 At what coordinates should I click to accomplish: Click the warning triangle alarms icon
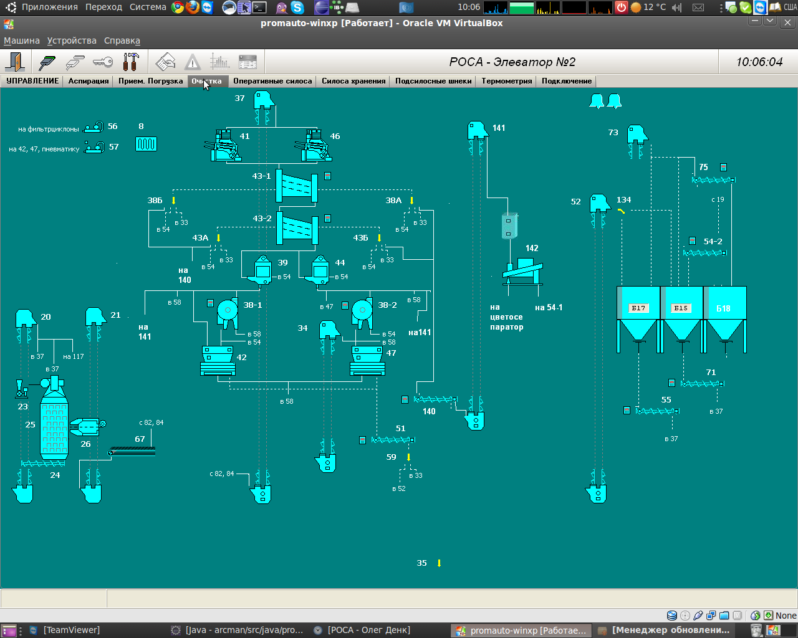point(193,62)
